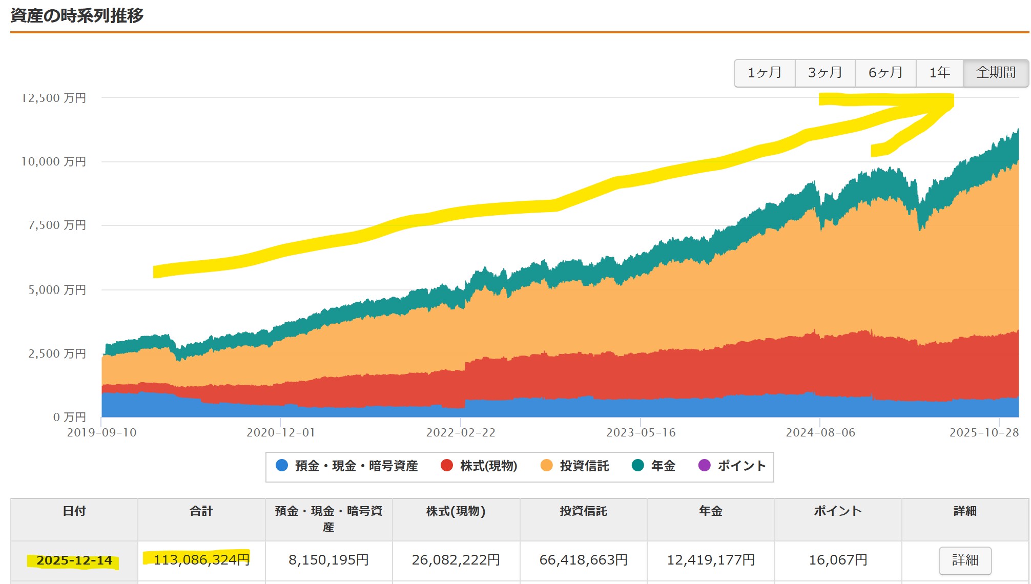Viewport: 1031px width, 584px height.
Task: Switch to the 3ヶ月 period view
Action: click(825, 73)
